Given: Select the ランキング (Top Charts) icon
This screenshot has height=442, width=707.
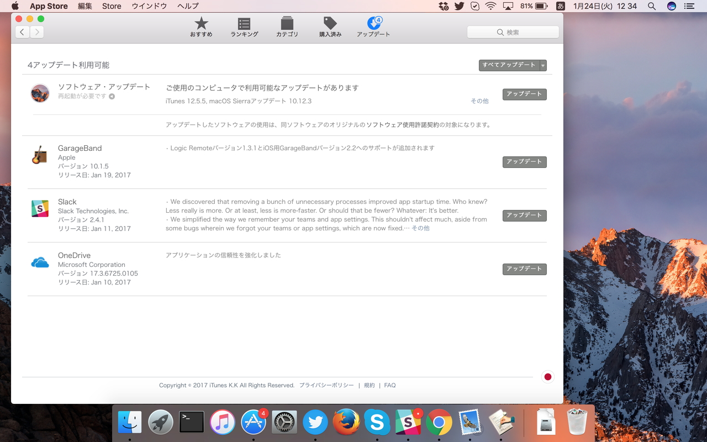Looking at the screenshot, I should tap(244, 27).
